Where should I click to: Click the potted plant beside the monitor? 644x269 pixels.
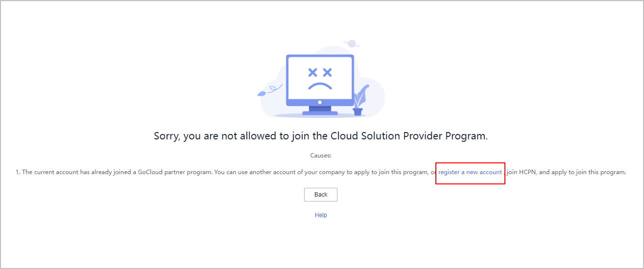point(360,101)
